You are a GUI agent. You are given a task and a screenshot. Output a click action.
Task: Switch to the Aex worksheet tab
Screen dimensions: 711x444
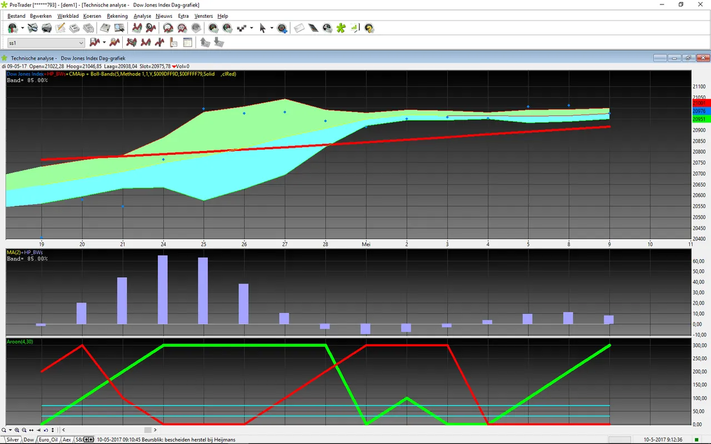67,440
